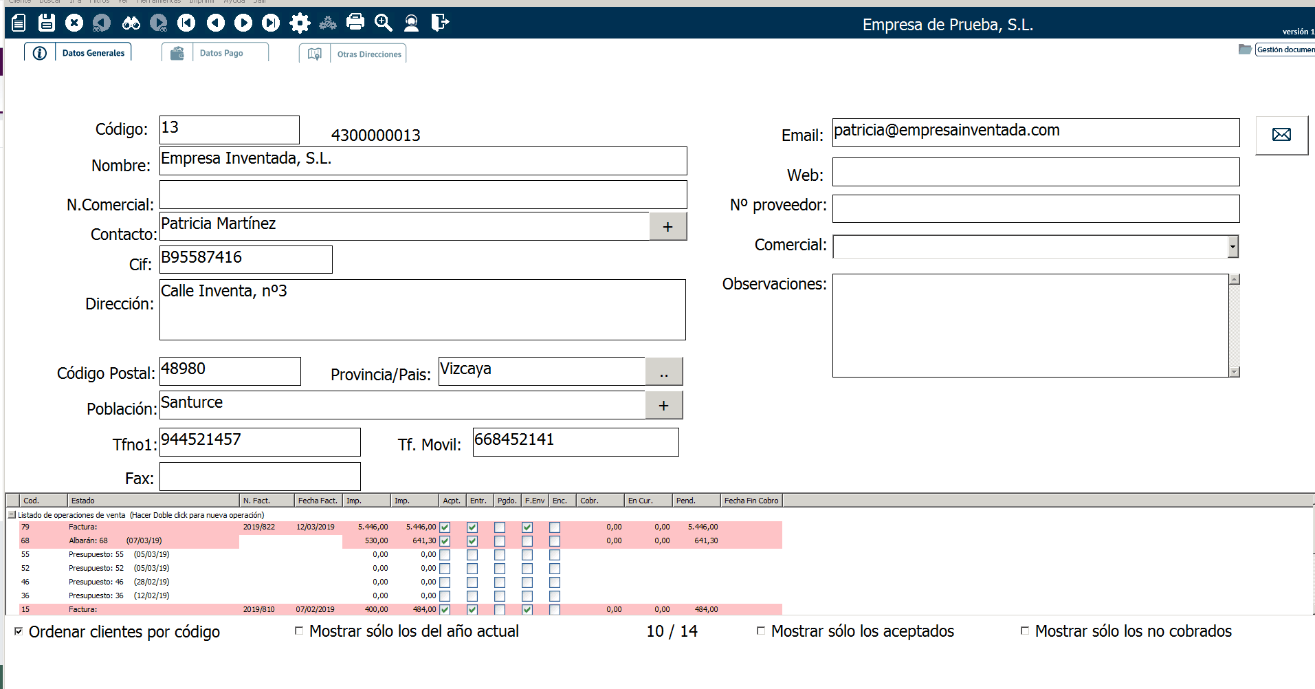Go to the first record
The image size is (1315, 689).
186,23
